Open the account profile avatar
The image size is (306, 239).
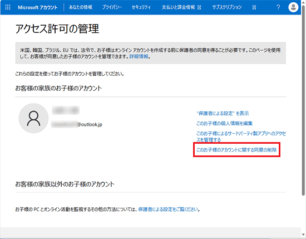click(293, 7)
